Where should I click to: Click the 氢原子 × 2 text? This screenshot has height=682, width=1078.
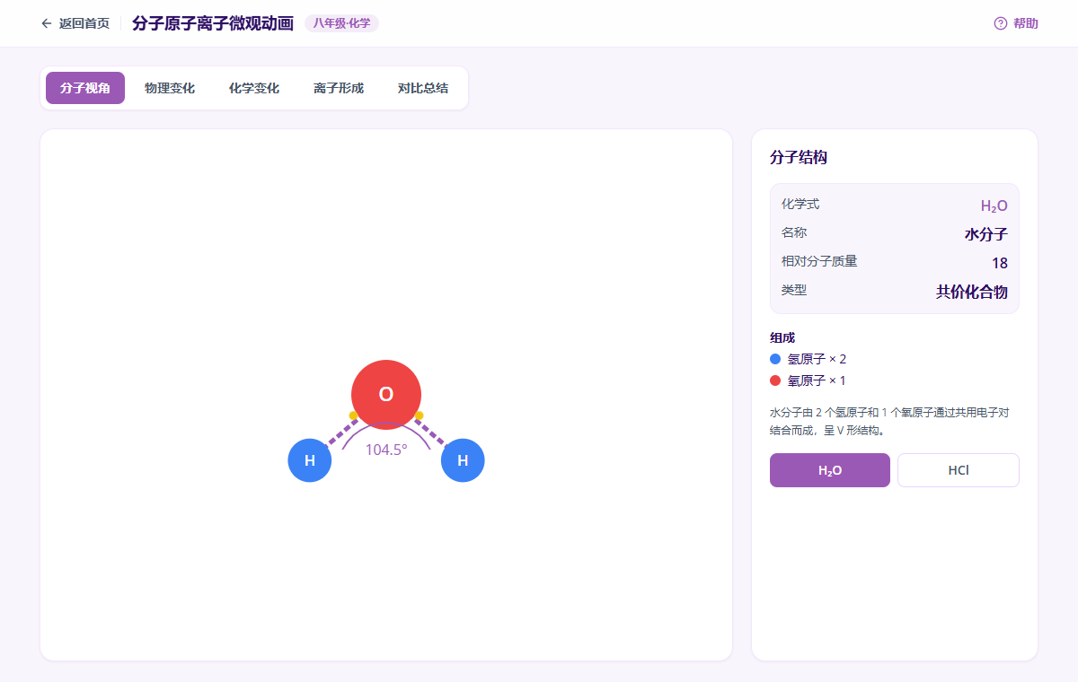coord(817,359)
